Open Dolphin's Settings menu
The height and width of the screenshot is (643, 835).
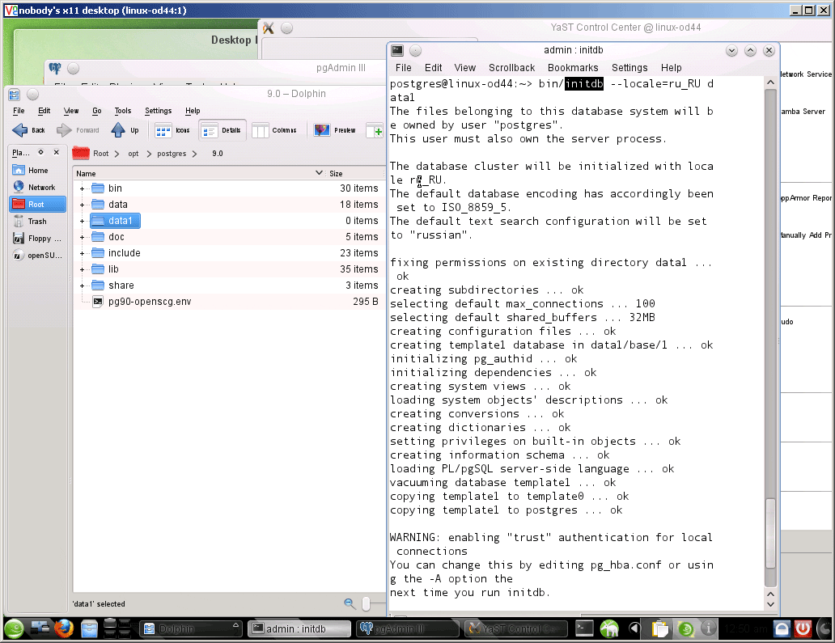coord(158,111)
